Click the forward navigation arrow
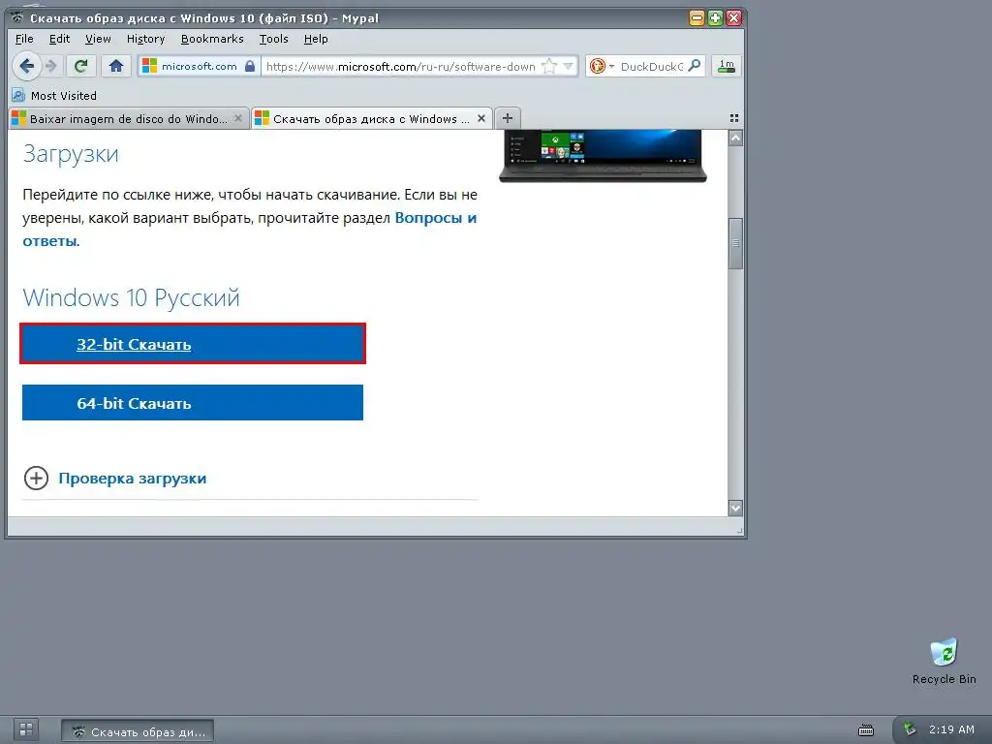992x744 pixels. pyautogui.click(x=52, y=66)
